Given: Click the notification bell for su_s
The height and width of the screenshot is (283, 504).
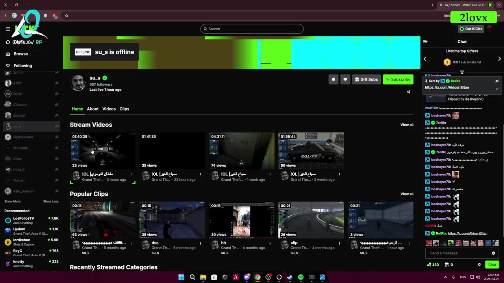Looking at the screenshot, I should [x=334, y=79].
